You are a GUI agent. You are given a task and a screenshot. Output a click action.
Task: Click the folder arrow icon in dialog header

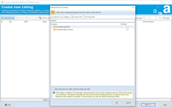[x=53, y=12]
